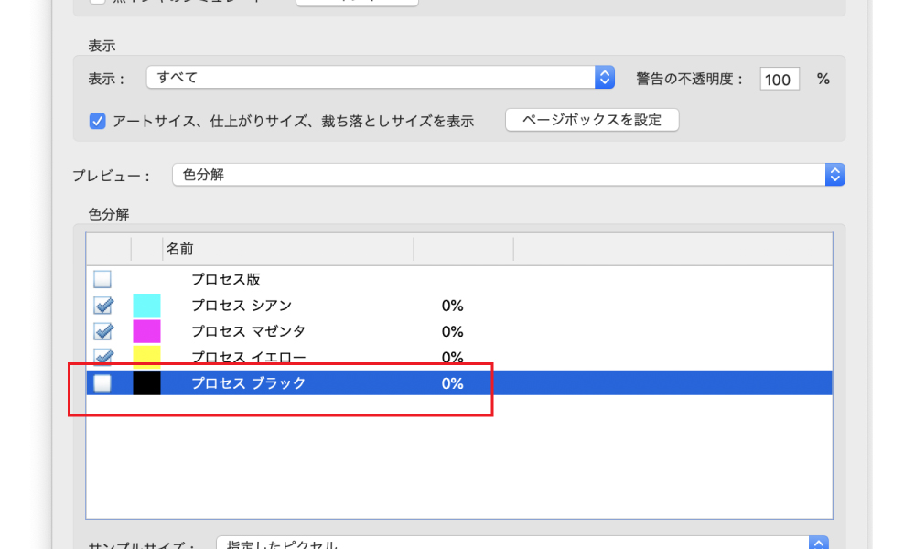The height and width of the screenshot is (549, 915).
Task: Select the プロセス マゼンタ row label
Action: [x=248, y=331]
